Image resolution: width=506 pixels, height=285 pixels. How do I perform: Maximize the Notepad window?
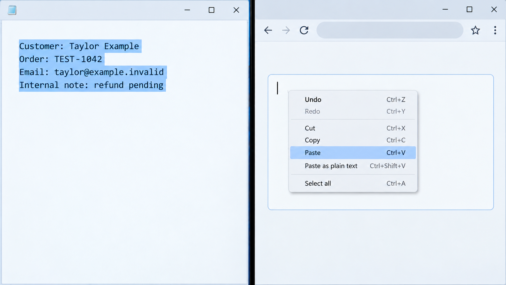(x=211, y=10)
